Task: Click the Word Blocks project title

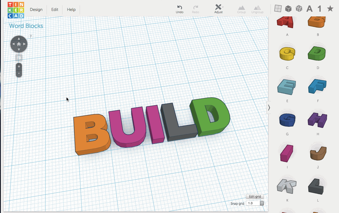Action: click(26, 26)
